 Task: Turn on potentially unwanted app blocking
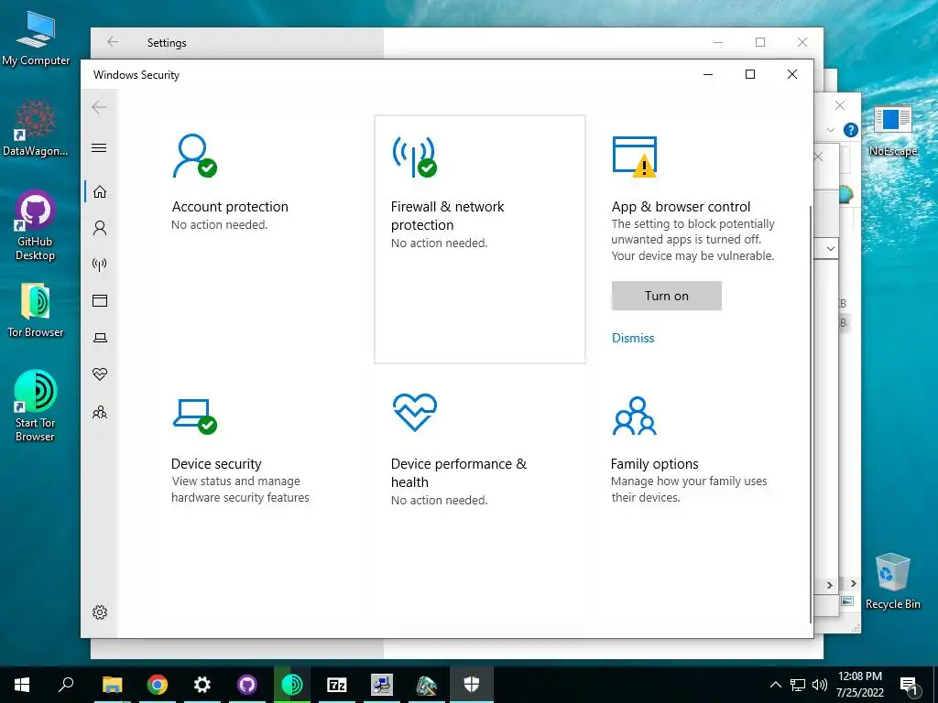667,296
